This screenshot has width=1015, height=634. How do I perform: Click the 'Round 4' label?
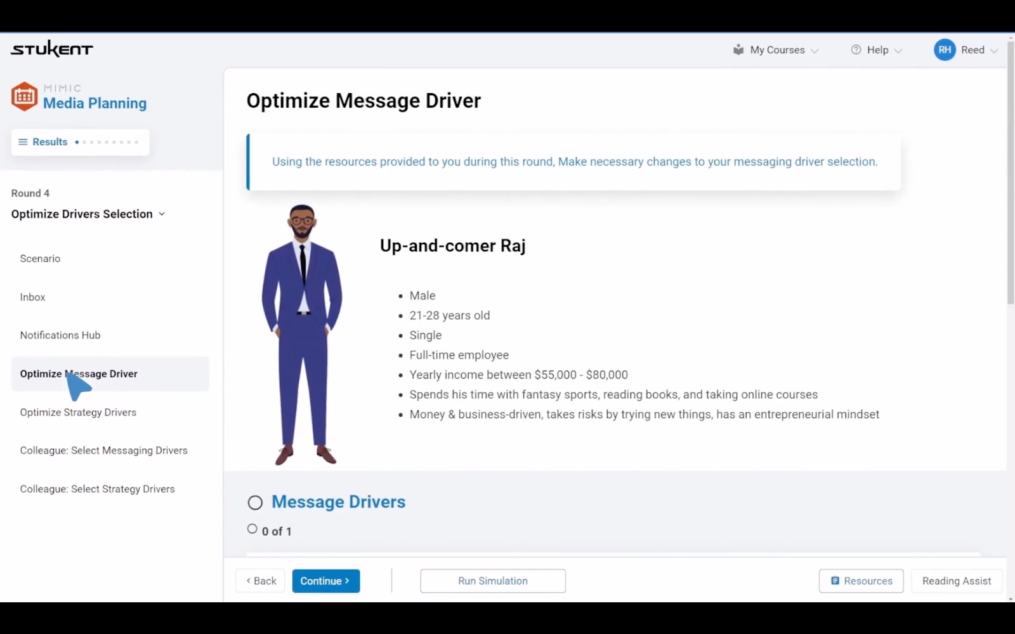pos(30,193)
